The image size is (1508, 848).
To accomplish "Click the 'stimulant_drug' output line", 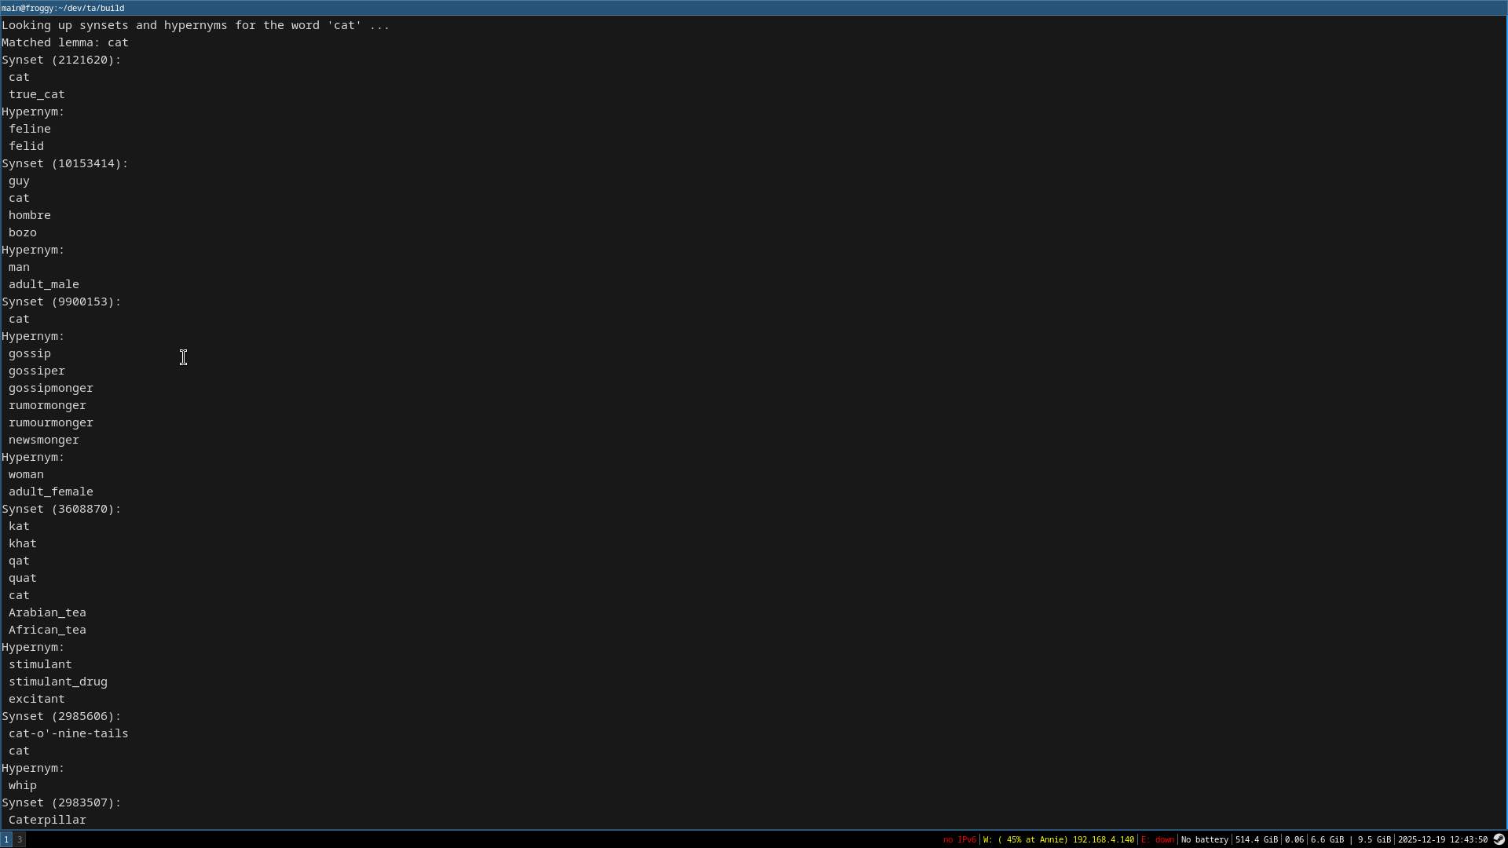I will [x=58, y=682].
